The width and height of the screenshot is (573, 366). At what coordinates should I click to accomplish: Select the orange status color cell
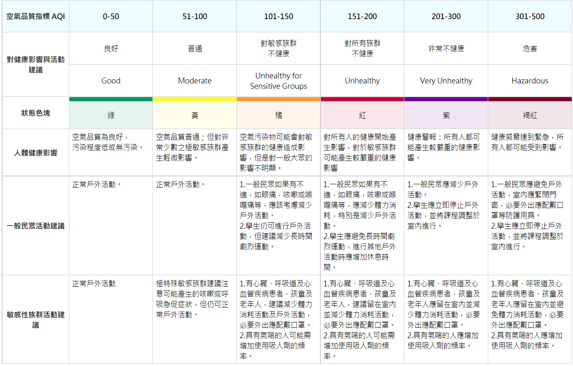click(x=278, y=115)
